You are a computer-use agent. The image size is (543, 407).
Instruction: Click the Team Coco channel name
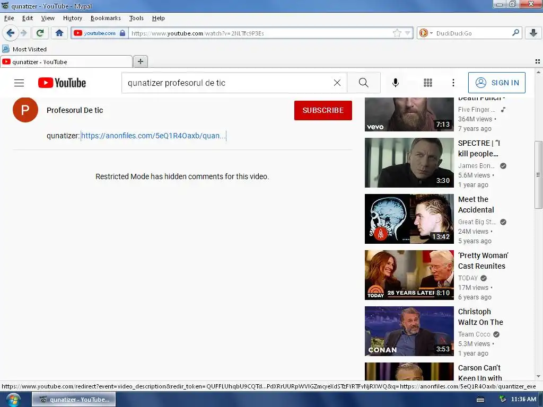pos(474,334)
